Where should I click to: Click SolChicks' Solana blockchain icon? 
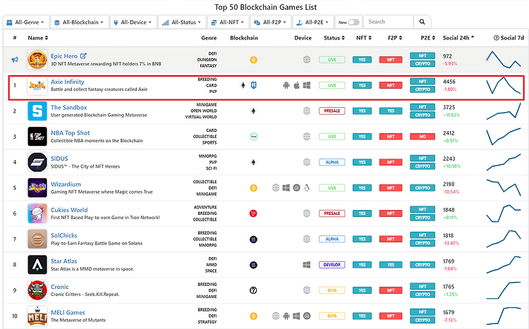click(x=253, y=240)
